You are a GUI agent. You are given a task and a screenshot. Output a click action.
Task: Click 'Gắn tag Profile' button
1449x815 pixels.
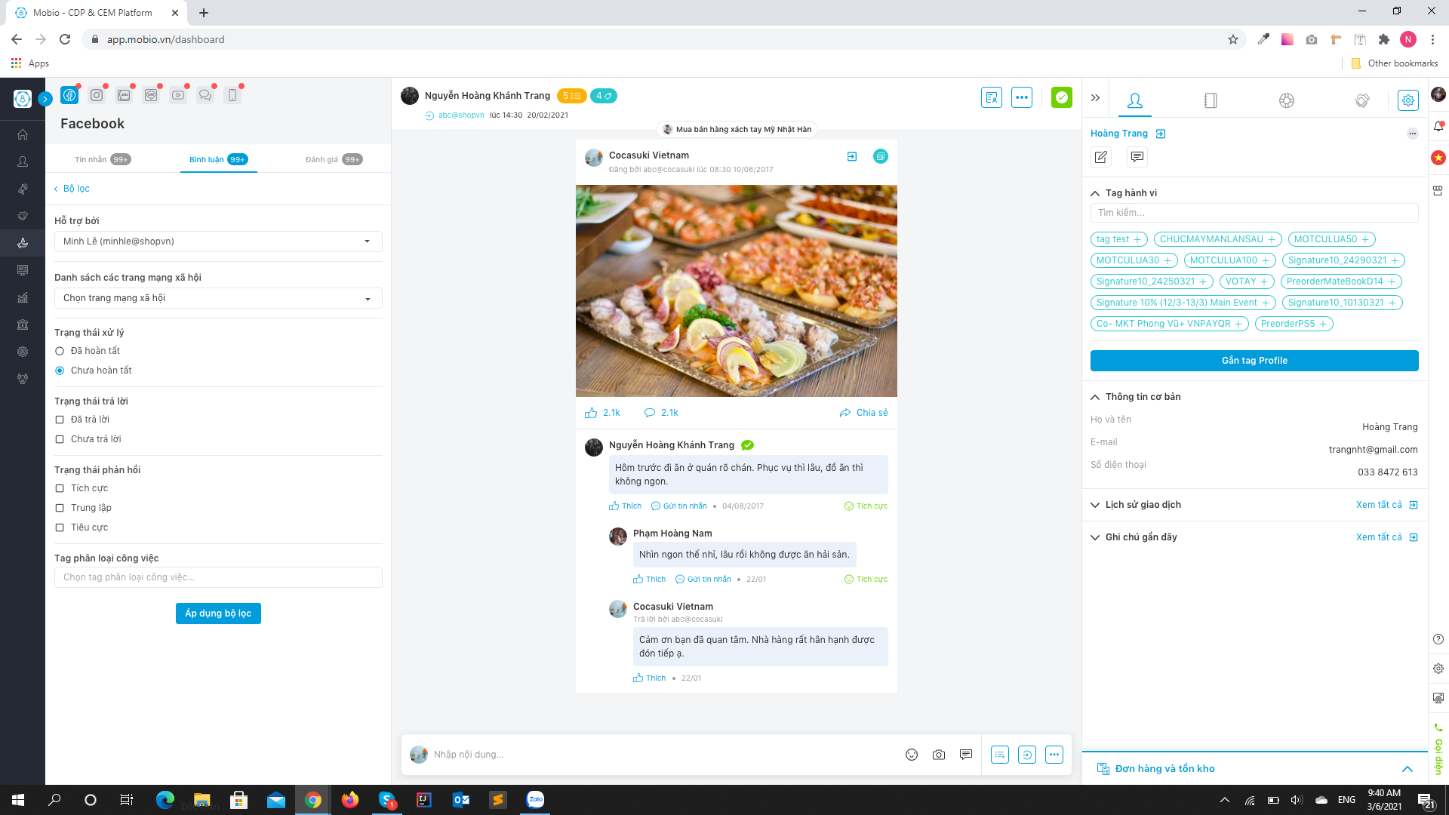1254,361
